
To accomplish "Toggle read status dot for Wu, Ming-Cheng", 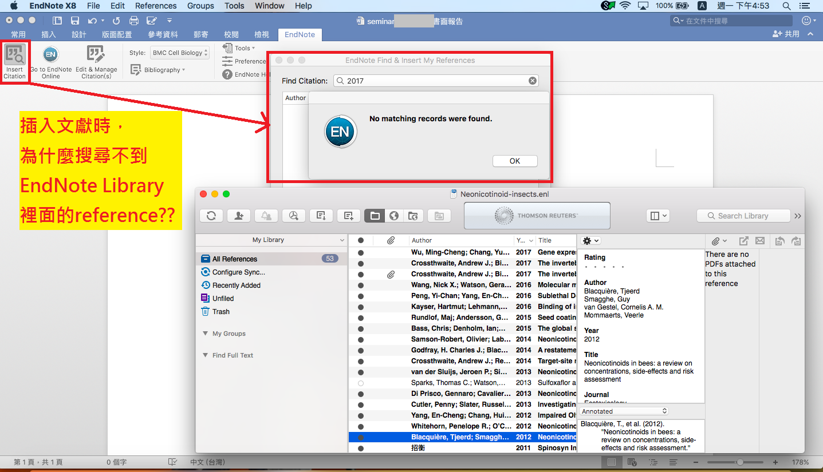I will point(360,252).
